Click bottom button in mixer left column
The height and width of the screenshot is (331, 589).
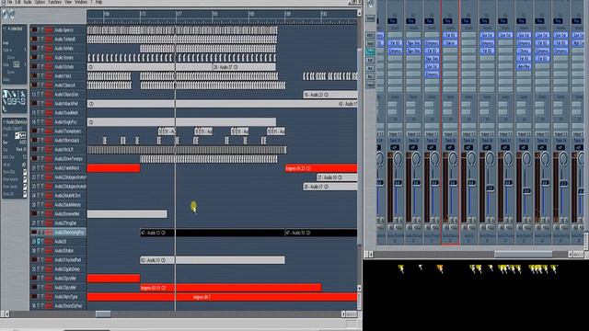370,86
